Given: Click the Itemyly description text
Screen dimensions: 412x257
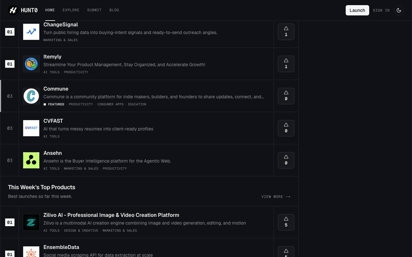Looking at the screenshot, I should pyautogui.click(x=124, y=65).
